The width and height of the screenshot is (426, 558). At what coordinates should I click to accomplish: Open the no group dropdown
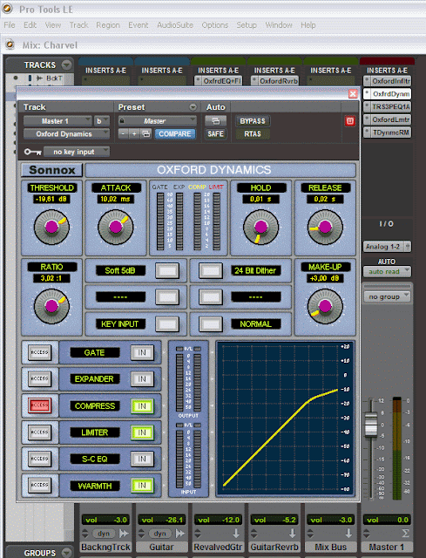tap(387, 296)
